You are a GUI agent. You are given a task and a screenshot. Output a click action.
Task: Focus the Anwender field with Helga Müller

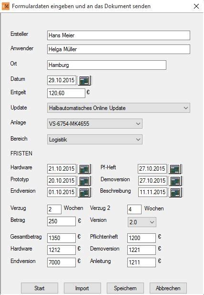coord(119,49)
